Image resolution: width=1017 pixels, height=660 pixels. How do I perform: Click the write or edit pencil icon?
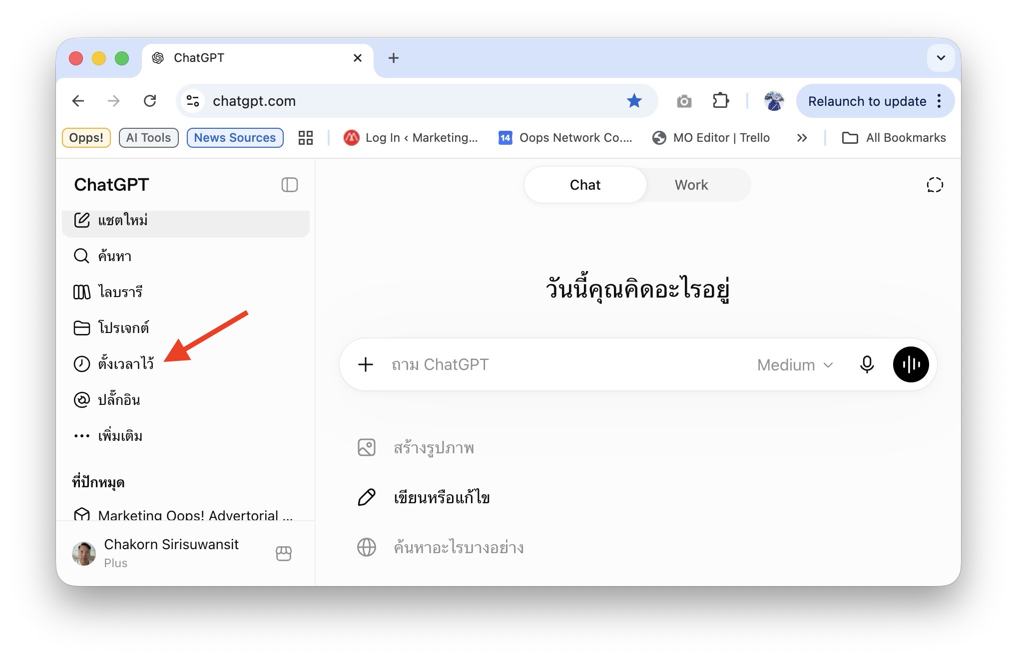[367, 497]
